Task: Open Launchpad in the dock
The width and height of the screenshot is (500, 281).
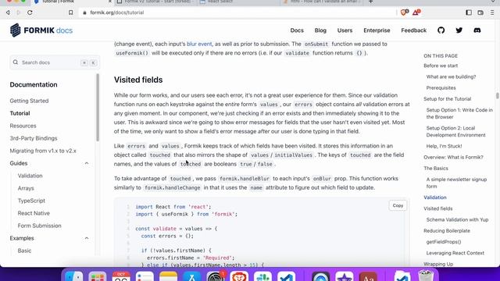Action: click(x=98, y=276)
